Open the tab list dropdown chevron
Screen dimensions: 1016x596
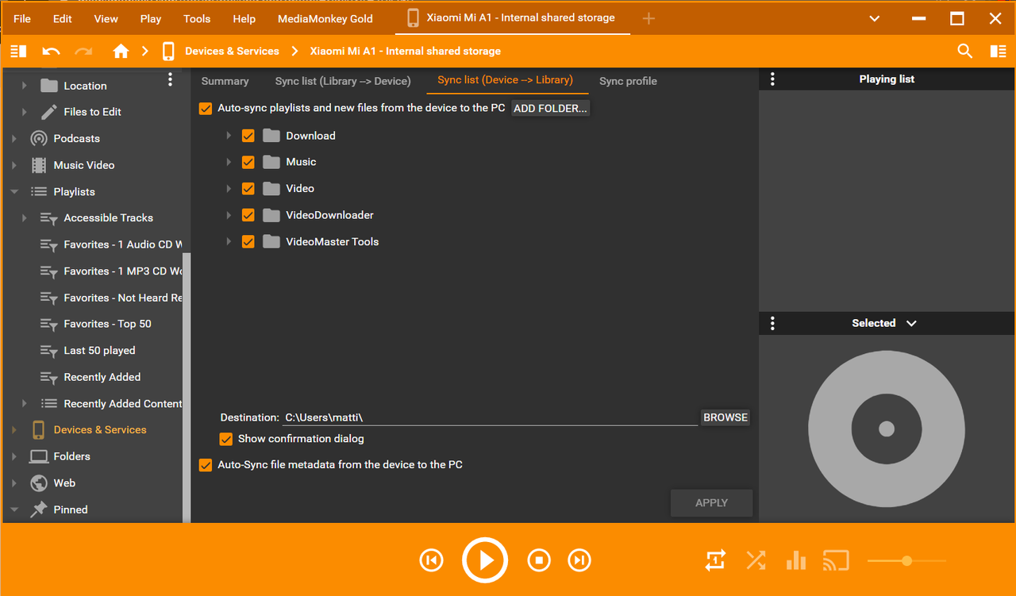(875, 18)
